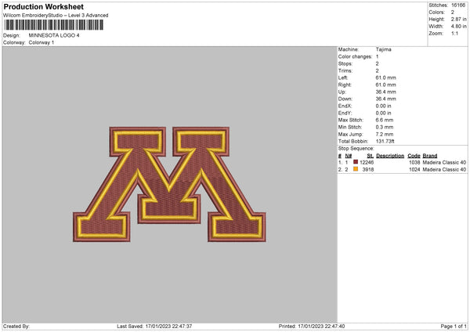The height and width of the screenshot is (332, 470).
Task: Click the 'Wilcom EmbroideryStudio – Level 3 Advanced' line
Action: [56, 16]
